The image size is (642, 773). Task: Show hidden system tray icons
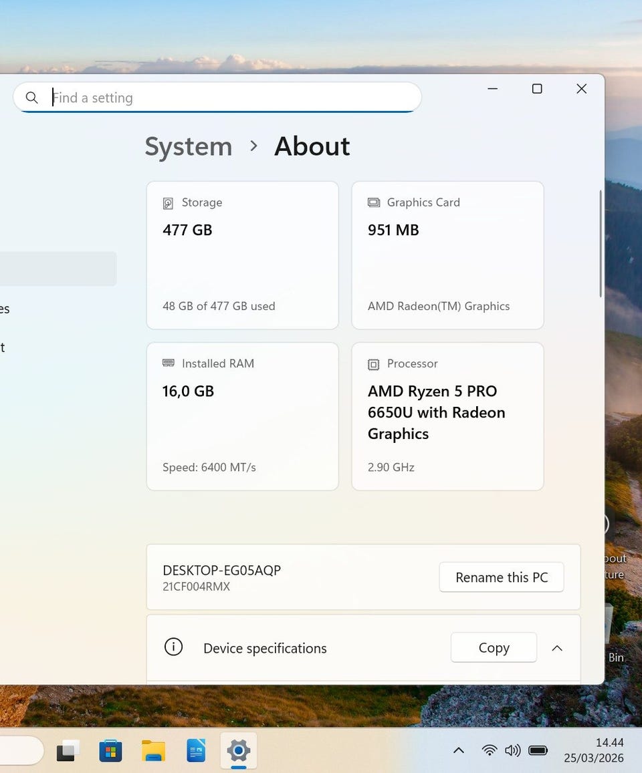tap(459, 750)
